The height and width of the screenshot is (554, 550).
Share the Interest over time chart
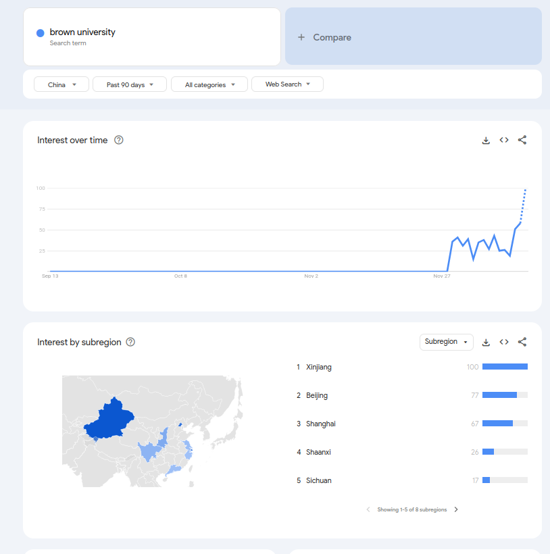point(522,140)
